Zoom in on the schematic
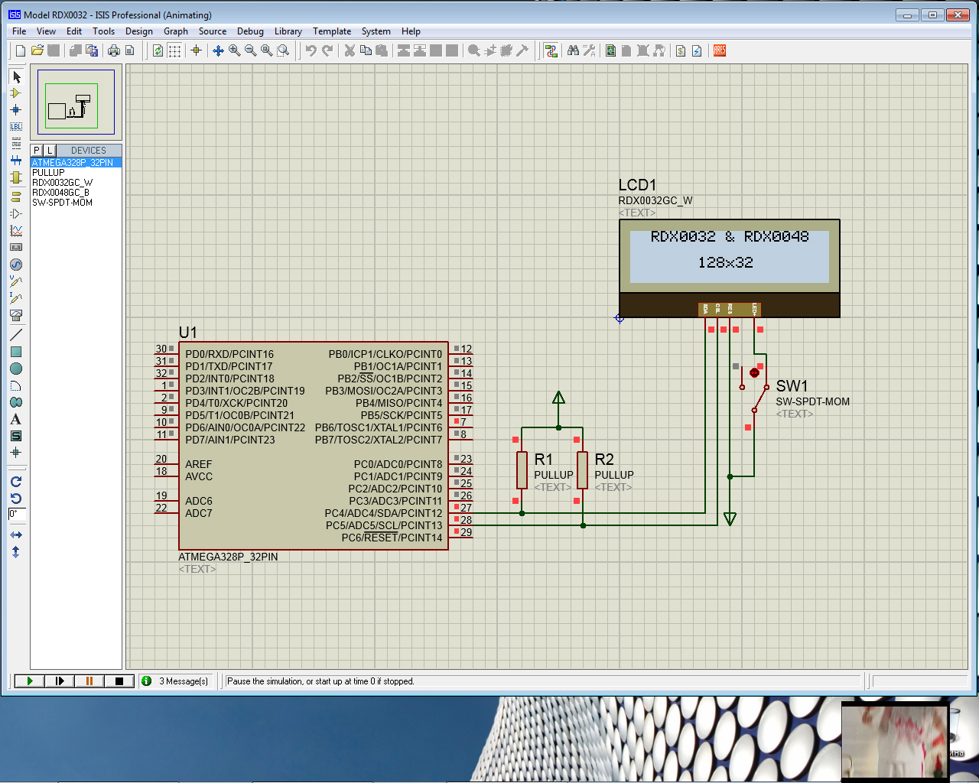 coord(234,50)
